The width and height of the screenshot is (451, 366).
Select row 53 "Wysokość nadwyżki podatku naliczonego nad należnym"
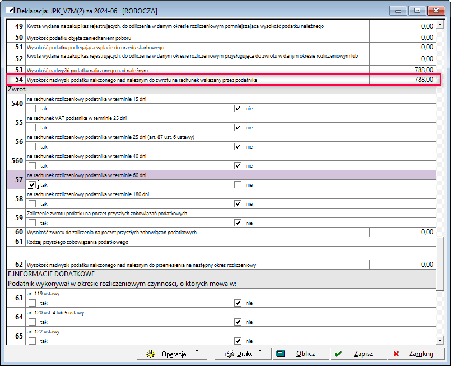[x=87, y=70]
